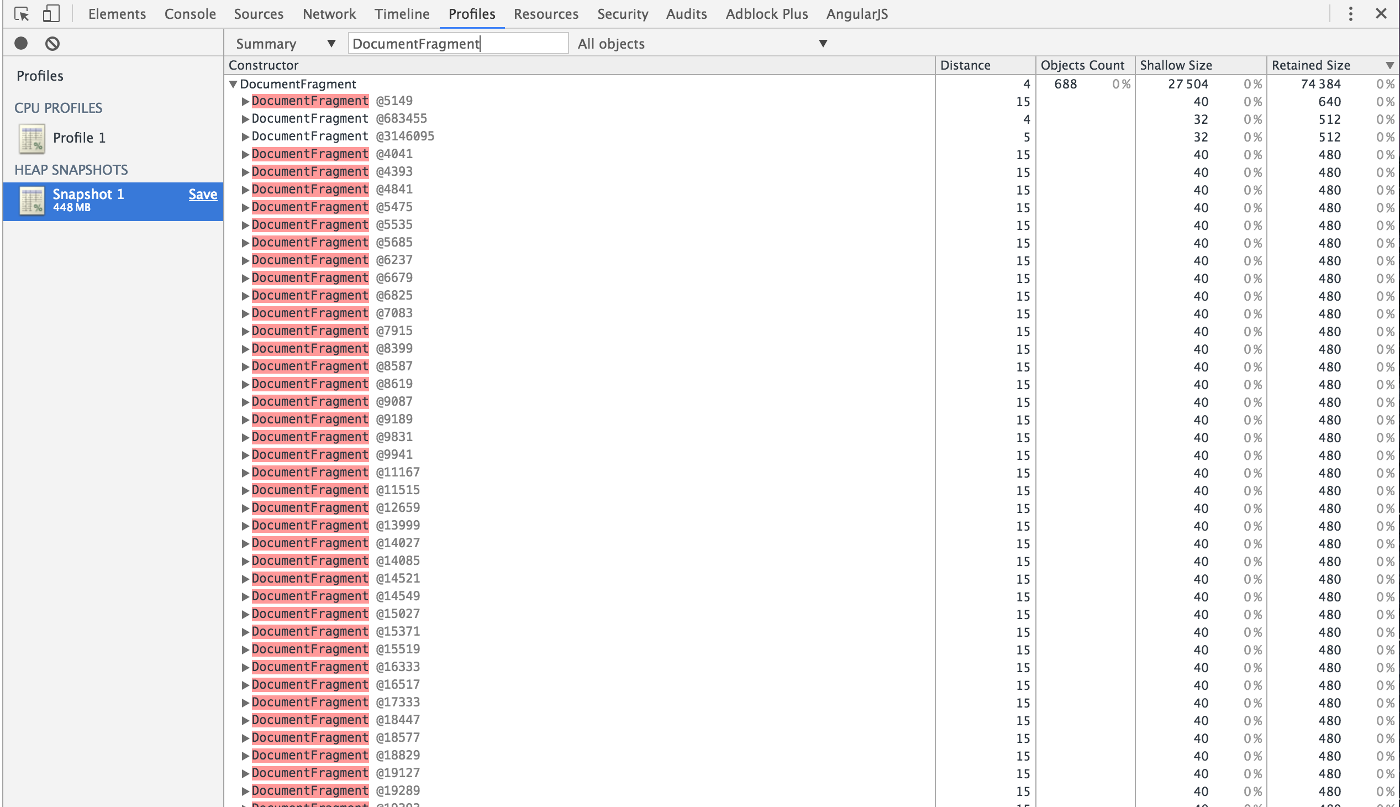Open the Audits tab
Screen dimensions: 1400x807
point(686,14)
